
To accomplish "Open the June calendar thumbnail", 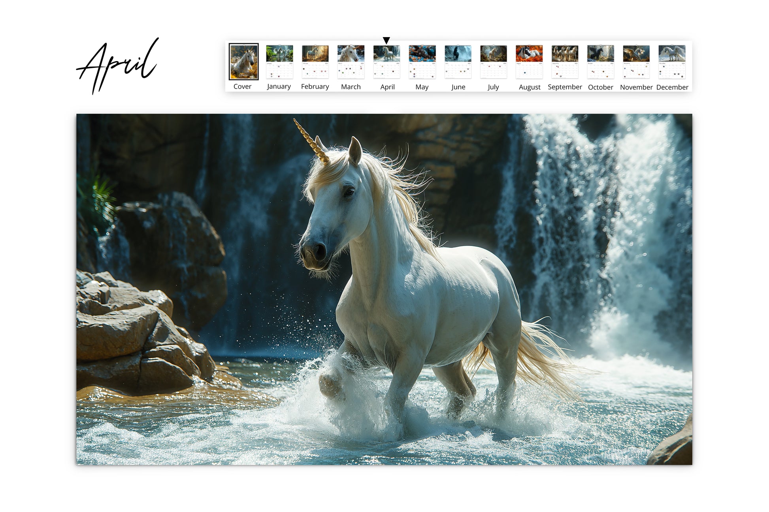I will coord(458,62).
